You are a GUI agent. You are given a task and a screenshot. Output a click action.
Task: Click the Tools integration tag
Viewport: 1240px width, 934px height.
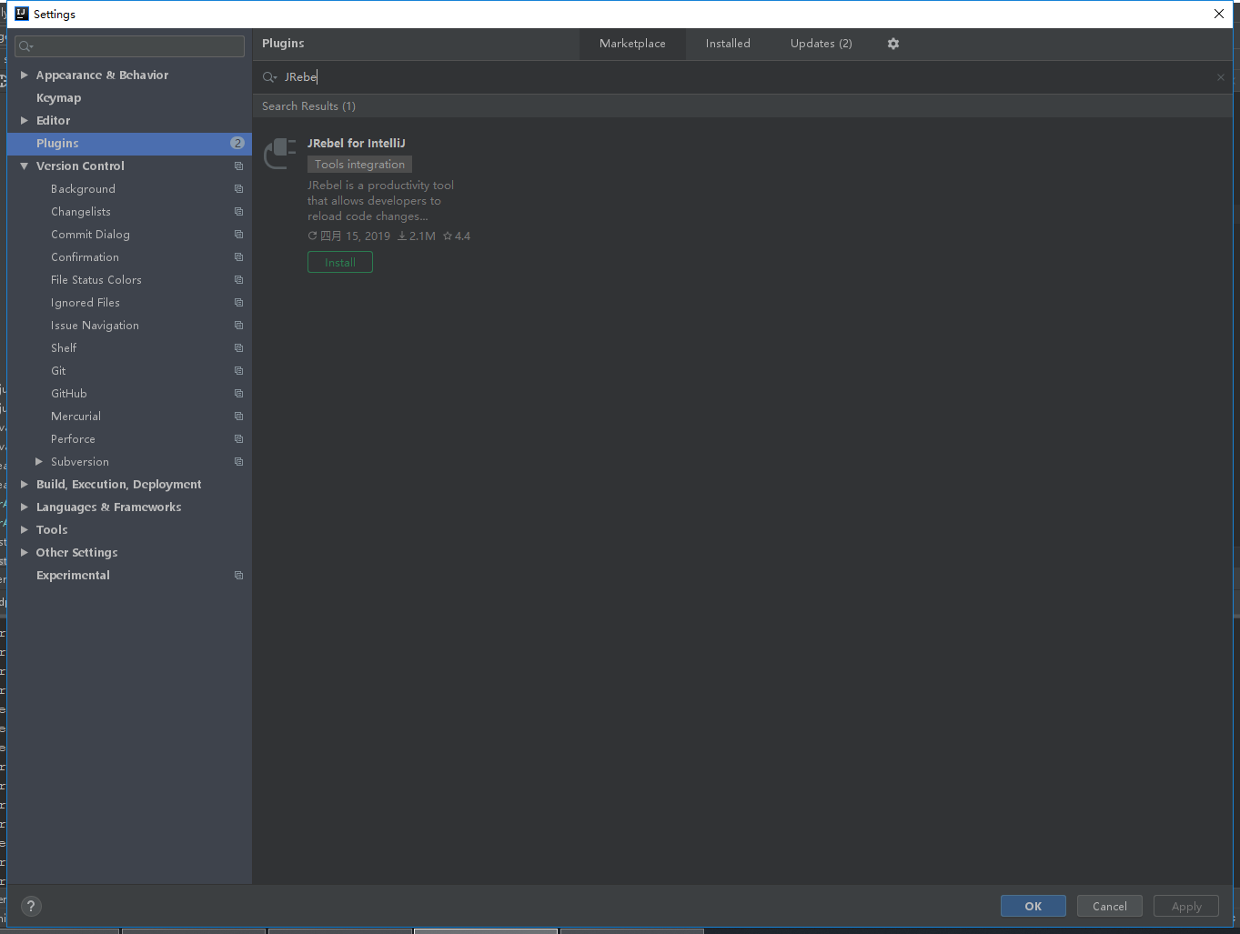pos(359,165)
